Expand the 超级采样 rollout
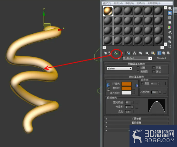Screen dimensions: 177x147 [136, 123]
